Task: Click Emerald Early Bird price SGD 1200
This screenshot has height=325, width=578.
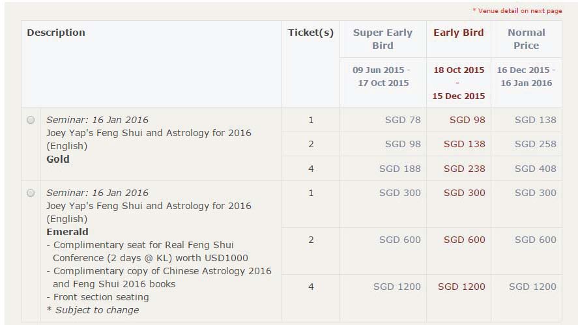Action: coord(461,287)
